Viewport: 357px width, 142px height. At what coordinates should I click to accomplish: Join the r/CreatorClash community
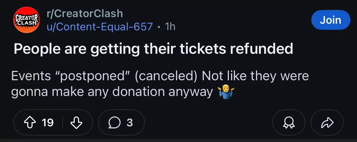tap(331, 20)
